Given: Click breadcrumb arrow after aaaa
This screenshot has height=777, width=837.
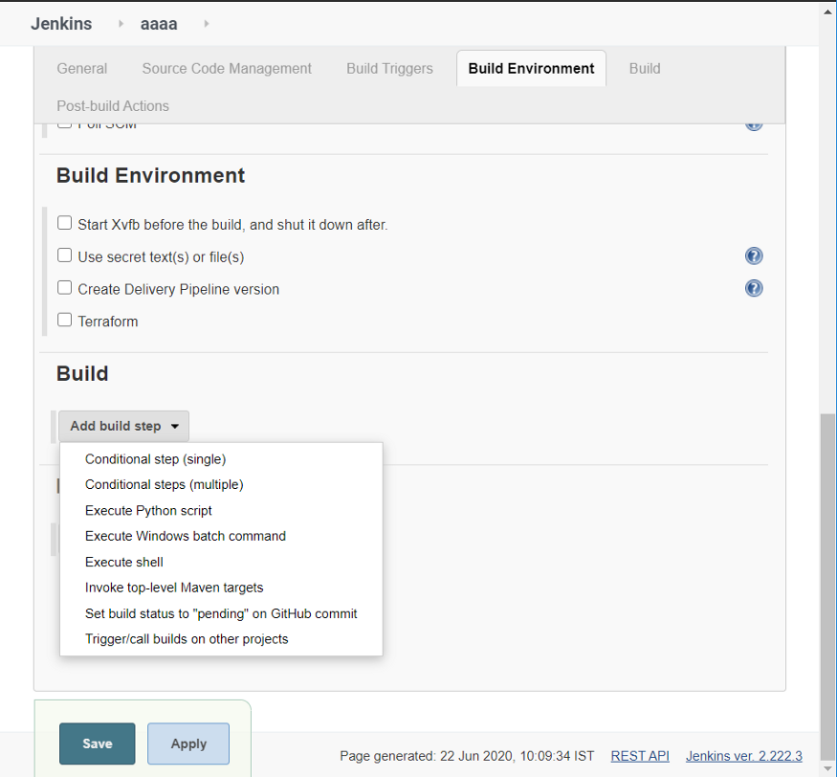Looking at the screenshot, I should coord(207,24).
